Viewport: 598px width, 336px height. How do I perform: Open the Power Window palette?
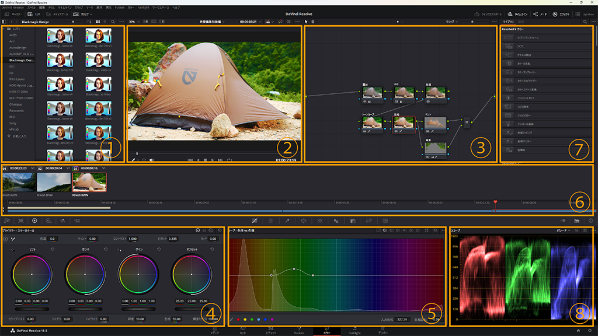tap(304, 220)
